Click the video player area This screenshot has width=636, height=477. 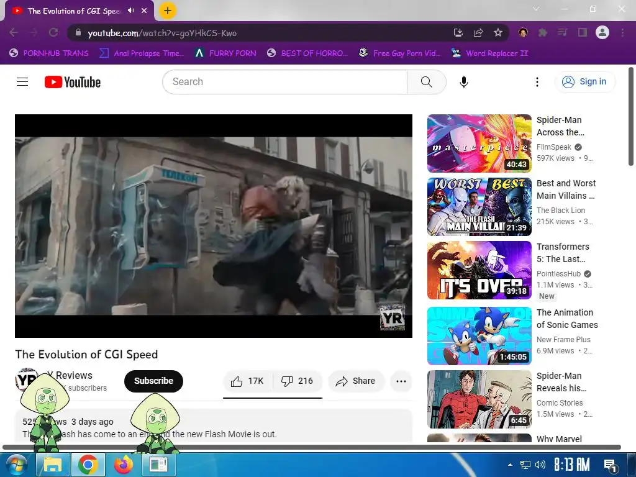pos(214,226)
